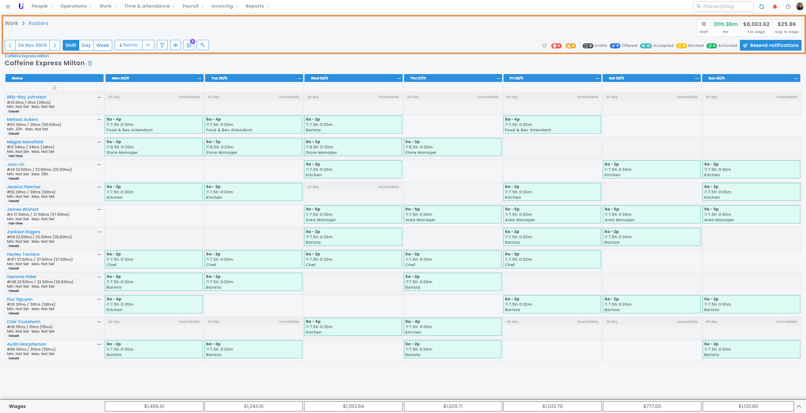Open Melissa Ackers profile link

tap(22, 119)
